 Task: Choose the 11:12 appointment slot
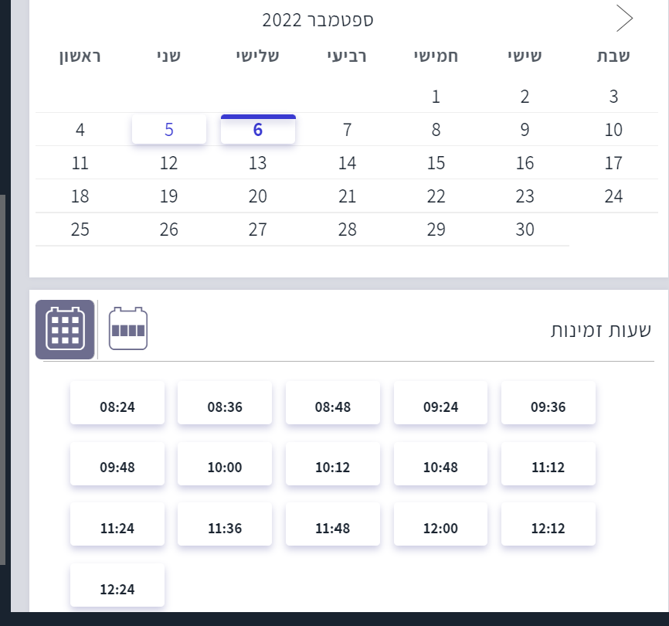point(548,468)
